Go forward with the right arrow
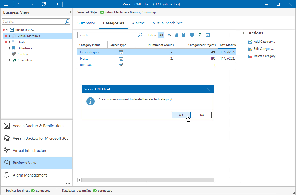 click(31, 4)
